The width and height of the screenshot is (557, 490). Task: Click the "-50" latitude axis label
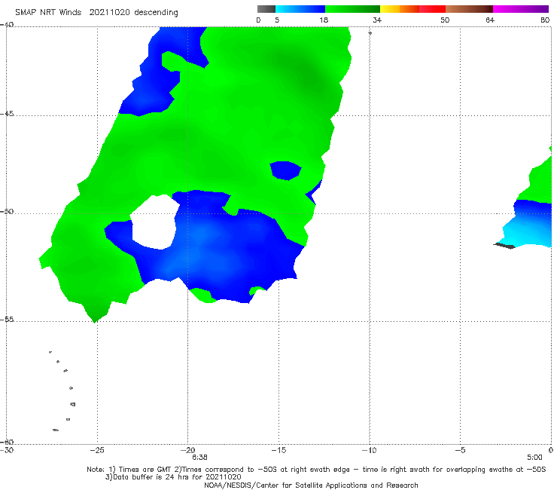point(7,211)
